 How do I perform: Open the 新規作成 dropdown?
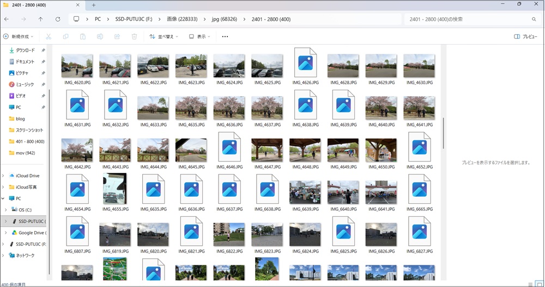point(18,36)
